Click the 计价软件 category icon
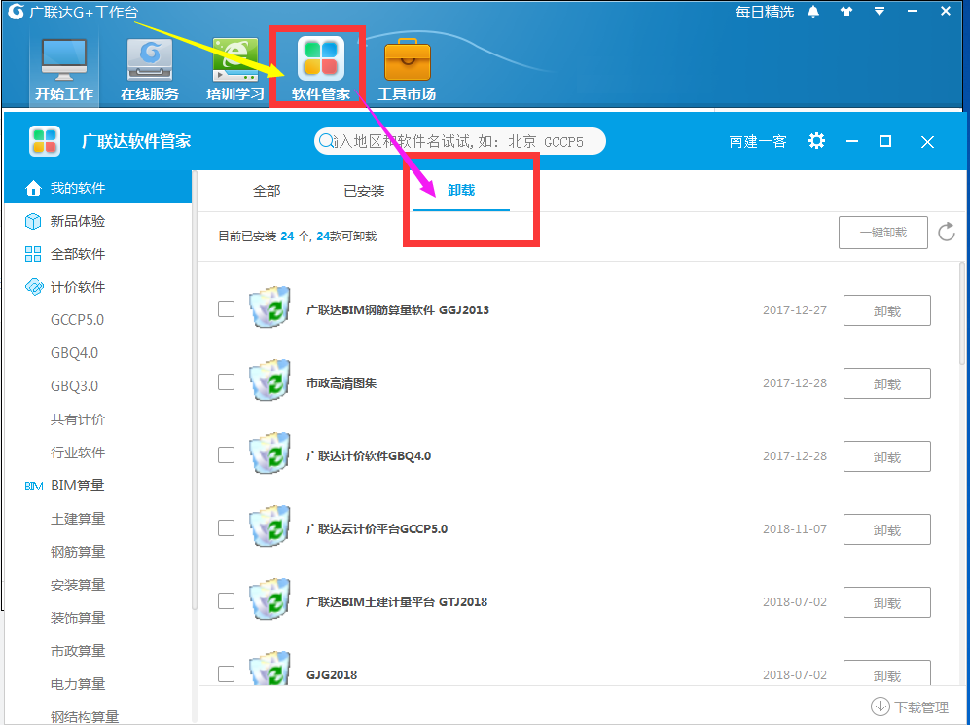Viewport: 970px width, 725px height. coord(34,287)
